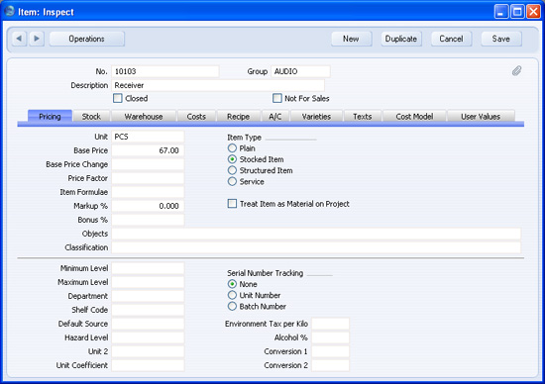The image size is (545, 384).
Task: Click the Base Price field showing 67.00
Action: coord(148,150)
